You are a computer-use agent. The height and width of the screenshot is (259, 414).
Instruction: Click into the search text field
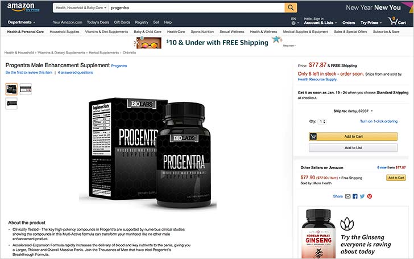click(196, 7)
